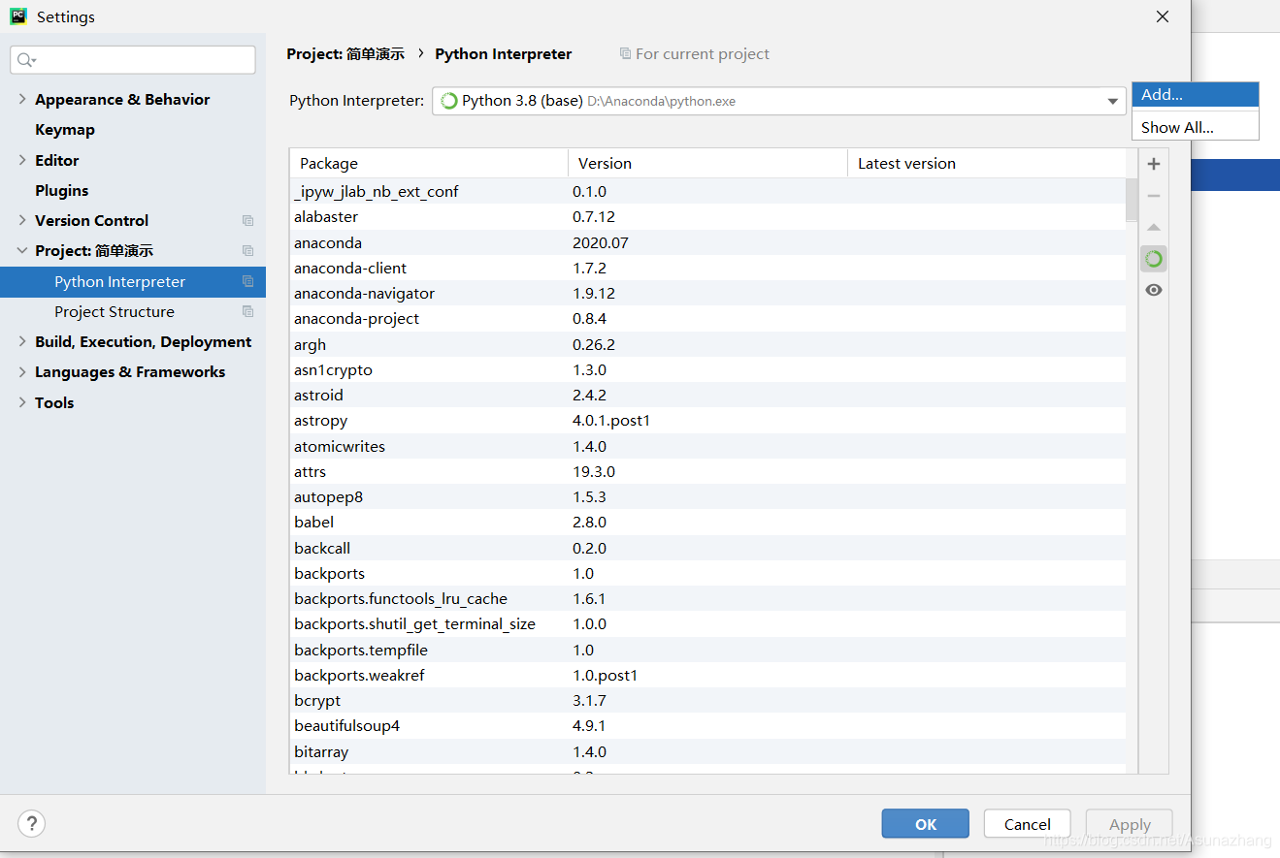Viewport: 1280px width, 858px height.
Task: Click the Cancel button
Action: (x=1028, y=824)
